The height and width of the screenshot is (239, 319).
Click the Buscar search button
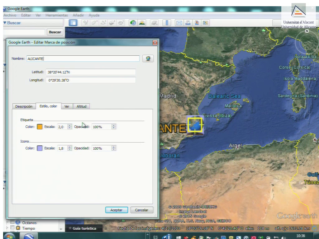point(55,32)
